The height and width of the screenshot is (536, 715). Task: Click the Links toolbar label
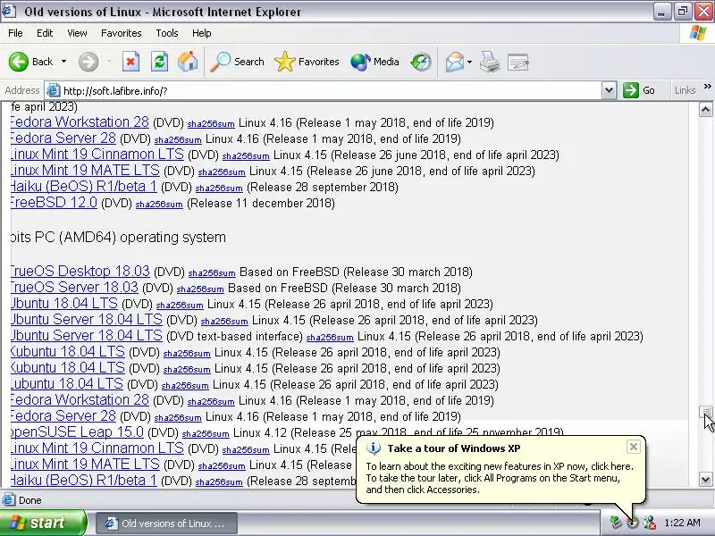click(x=685, y=90)
